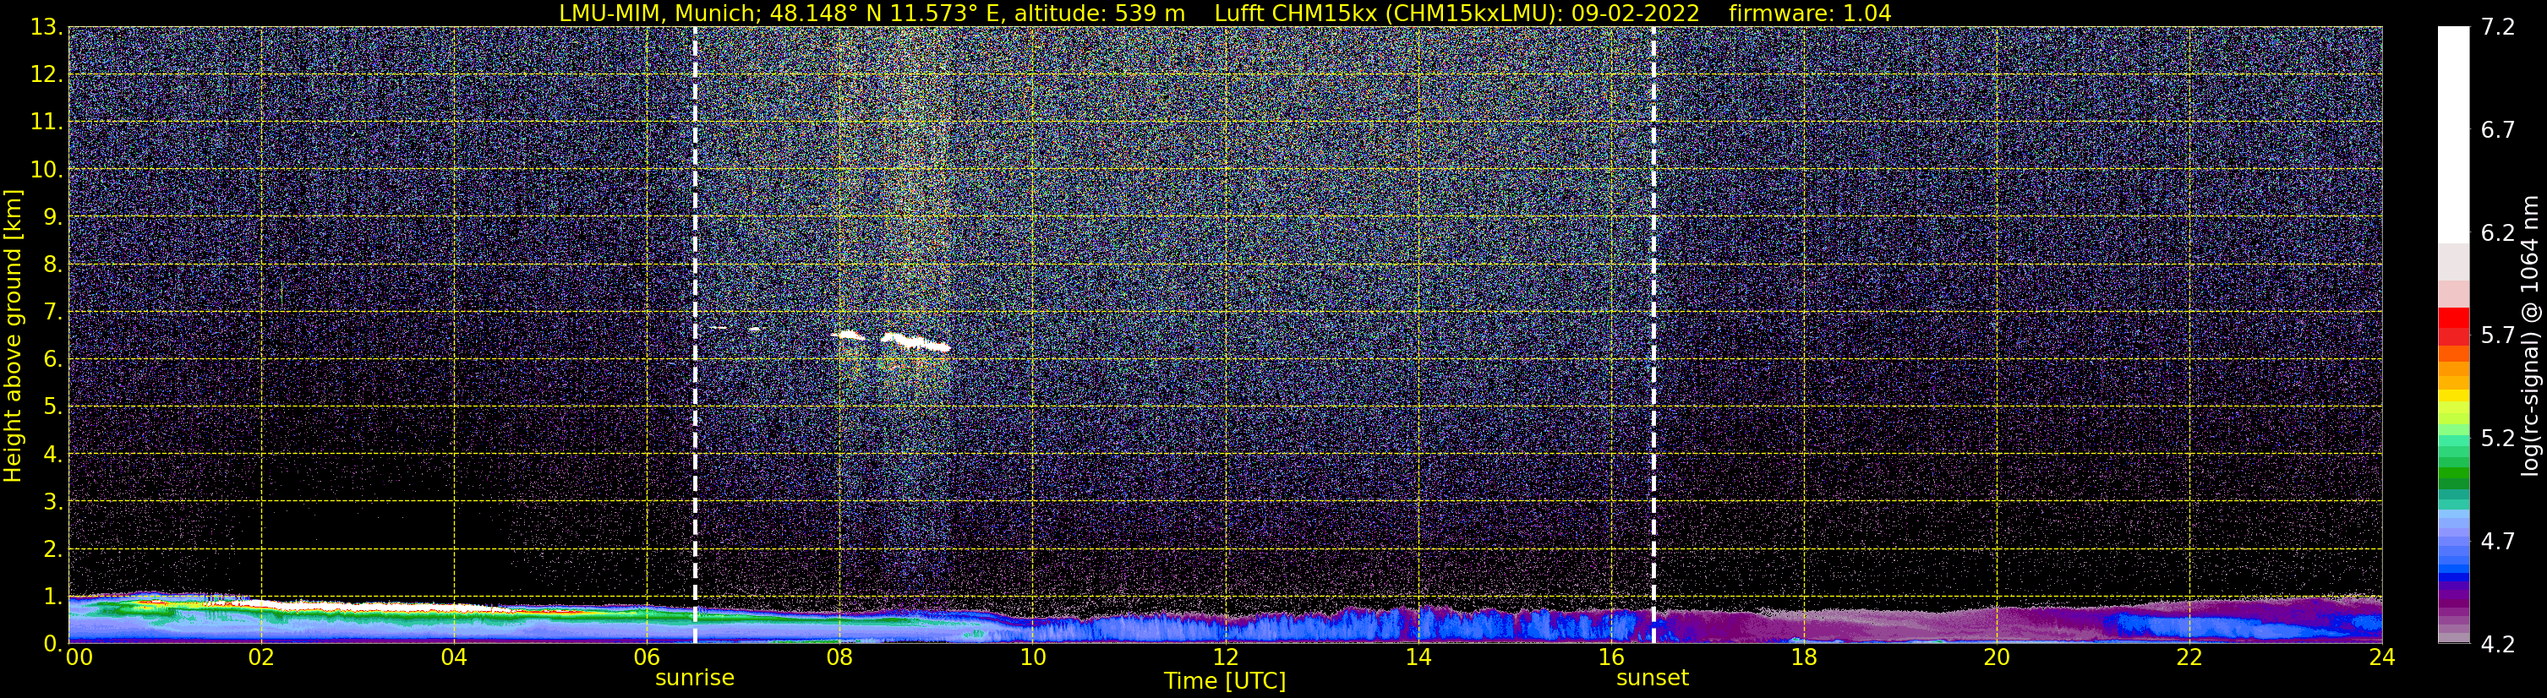The width and height of the screenshot is (2547, 698).
Task: Click the time tick label 12
Action: (x=1225, y=658)
